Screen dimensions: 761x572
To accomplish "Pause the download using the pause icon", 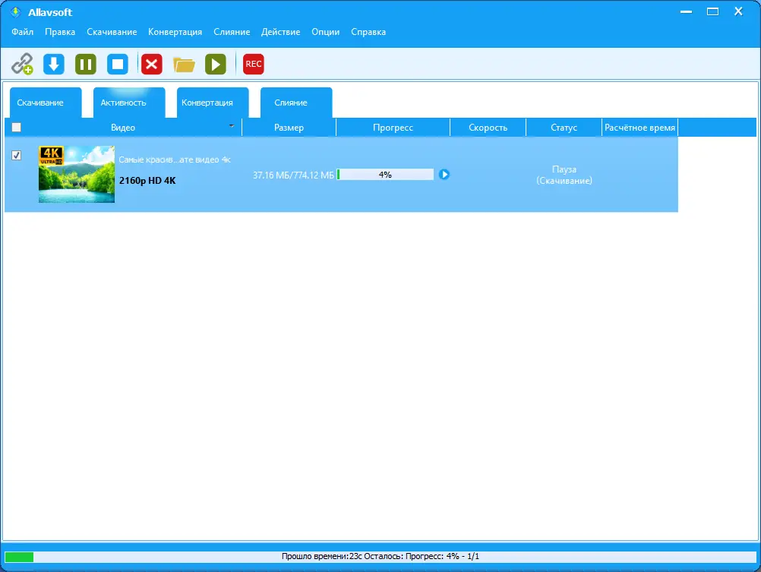I will (85, 64).
